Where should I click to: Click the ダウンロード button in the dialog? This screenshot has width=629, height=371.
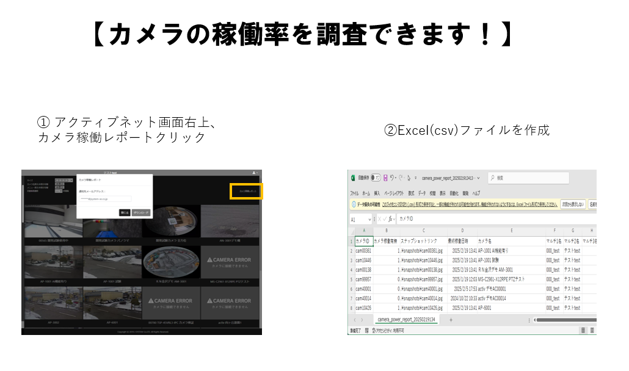point(141,213)
